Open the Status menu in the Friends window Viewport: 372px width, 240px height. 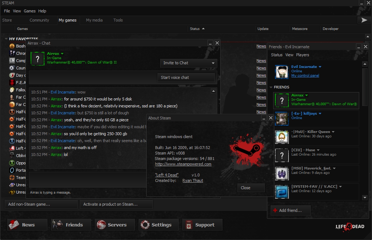click(276, 55)
